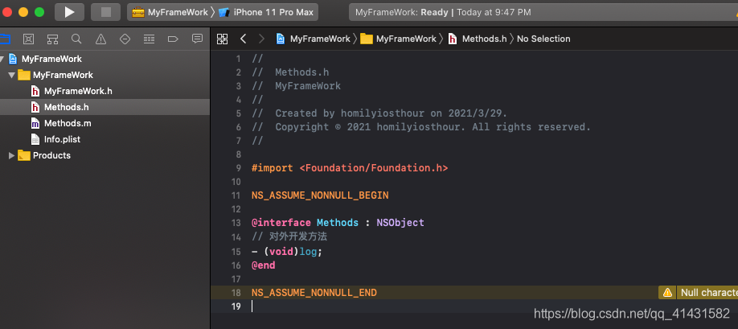The image size is (738, 329).
Task: Show the Report navigator
Action: (x=197, y=39)
